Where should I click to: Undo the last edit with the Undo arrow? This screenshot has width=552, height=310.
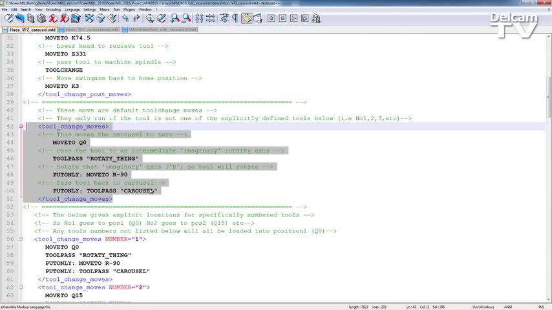pos(125,18)
